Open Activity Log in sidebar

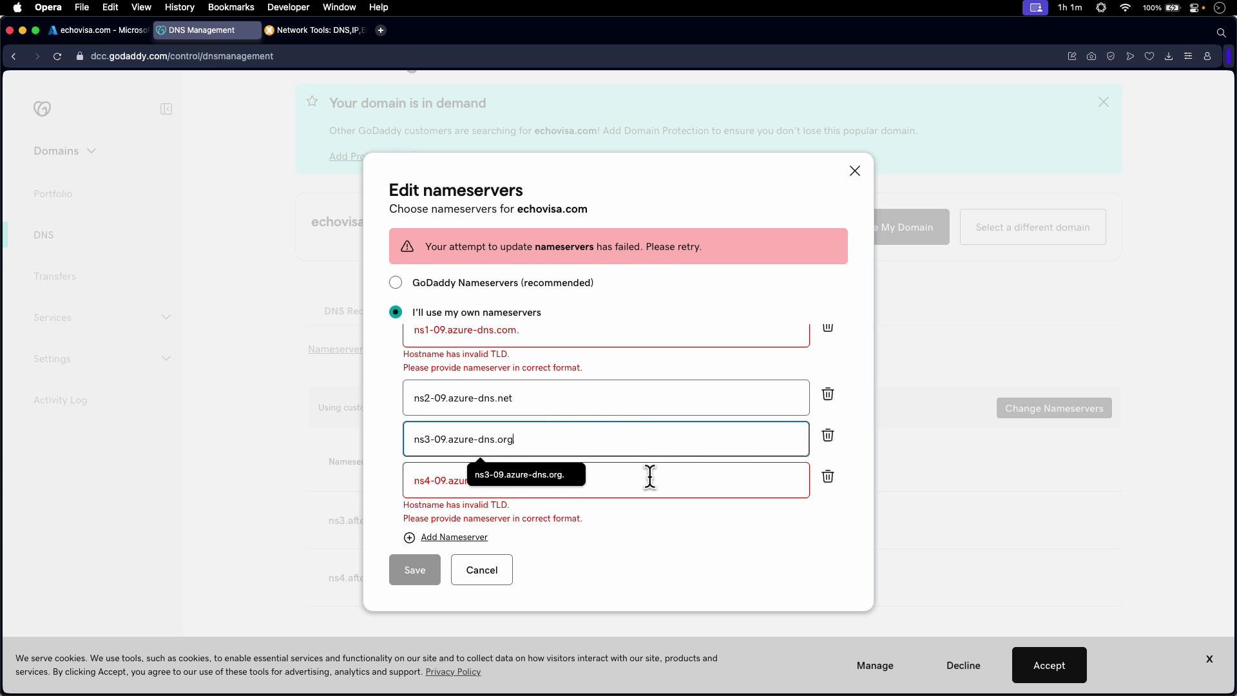(61, 400)
